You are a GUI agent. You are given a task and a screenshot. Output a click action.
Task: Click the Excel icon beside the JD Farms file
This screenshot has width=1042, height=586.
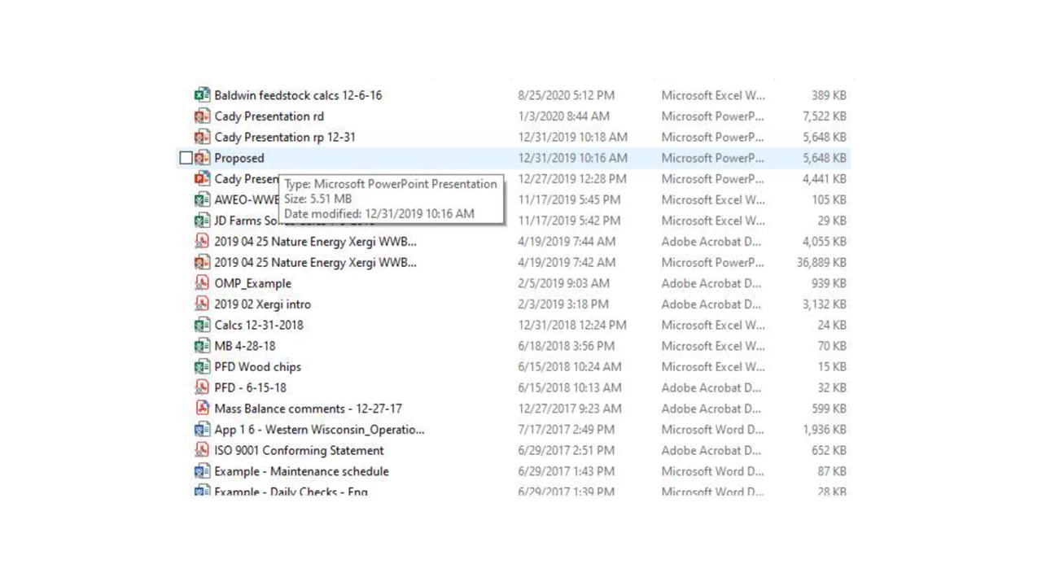[202, 221]
